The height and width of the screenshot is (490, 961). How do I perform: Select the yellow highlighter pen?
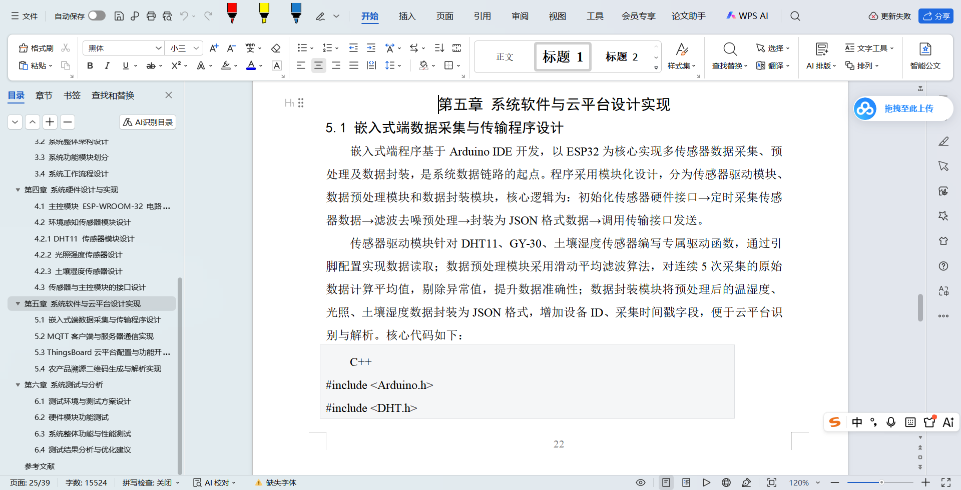[x=264, y=13]
